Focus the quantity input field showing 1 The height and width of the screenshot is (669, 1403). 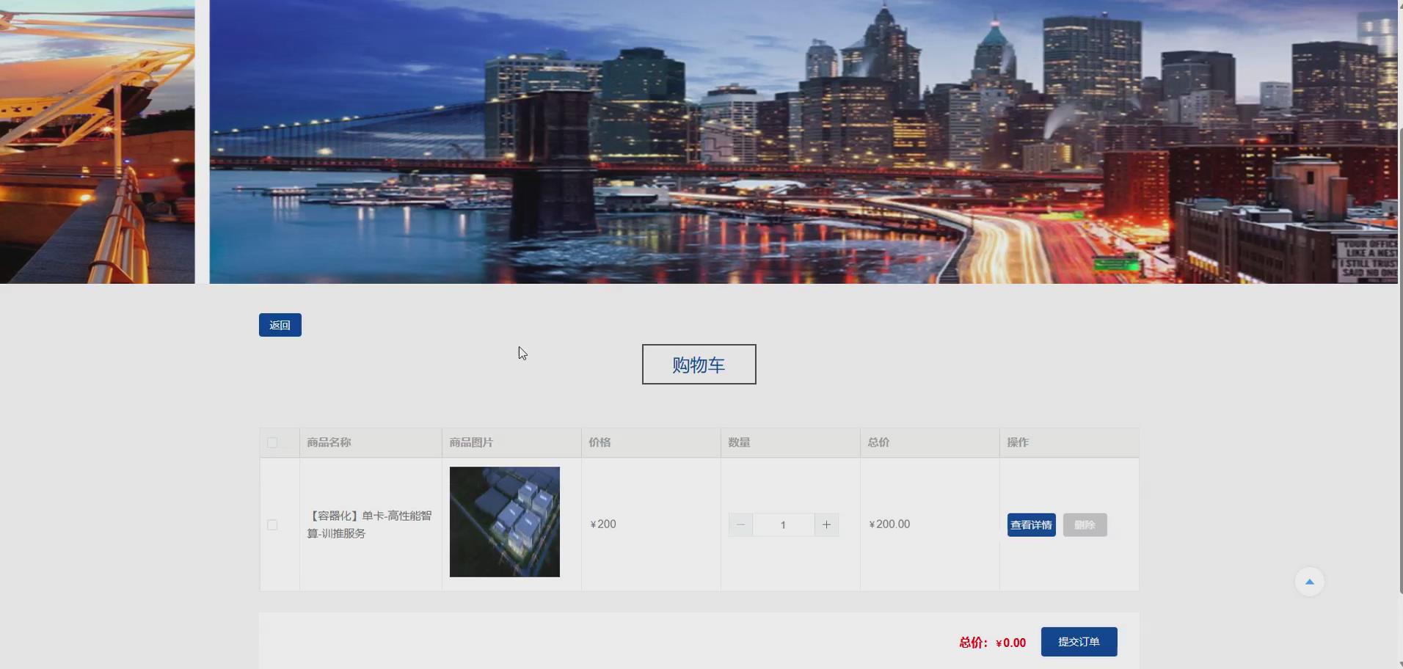[x=783, y=524]
